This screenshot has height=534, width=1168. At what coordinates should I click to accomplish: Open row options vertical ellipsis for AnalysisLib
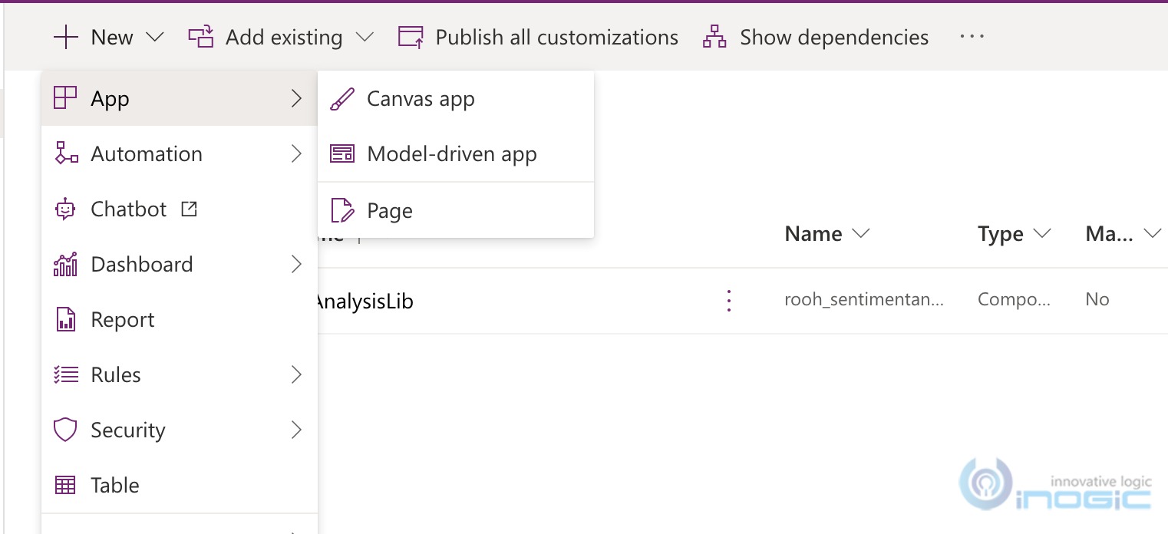[729, 301]
